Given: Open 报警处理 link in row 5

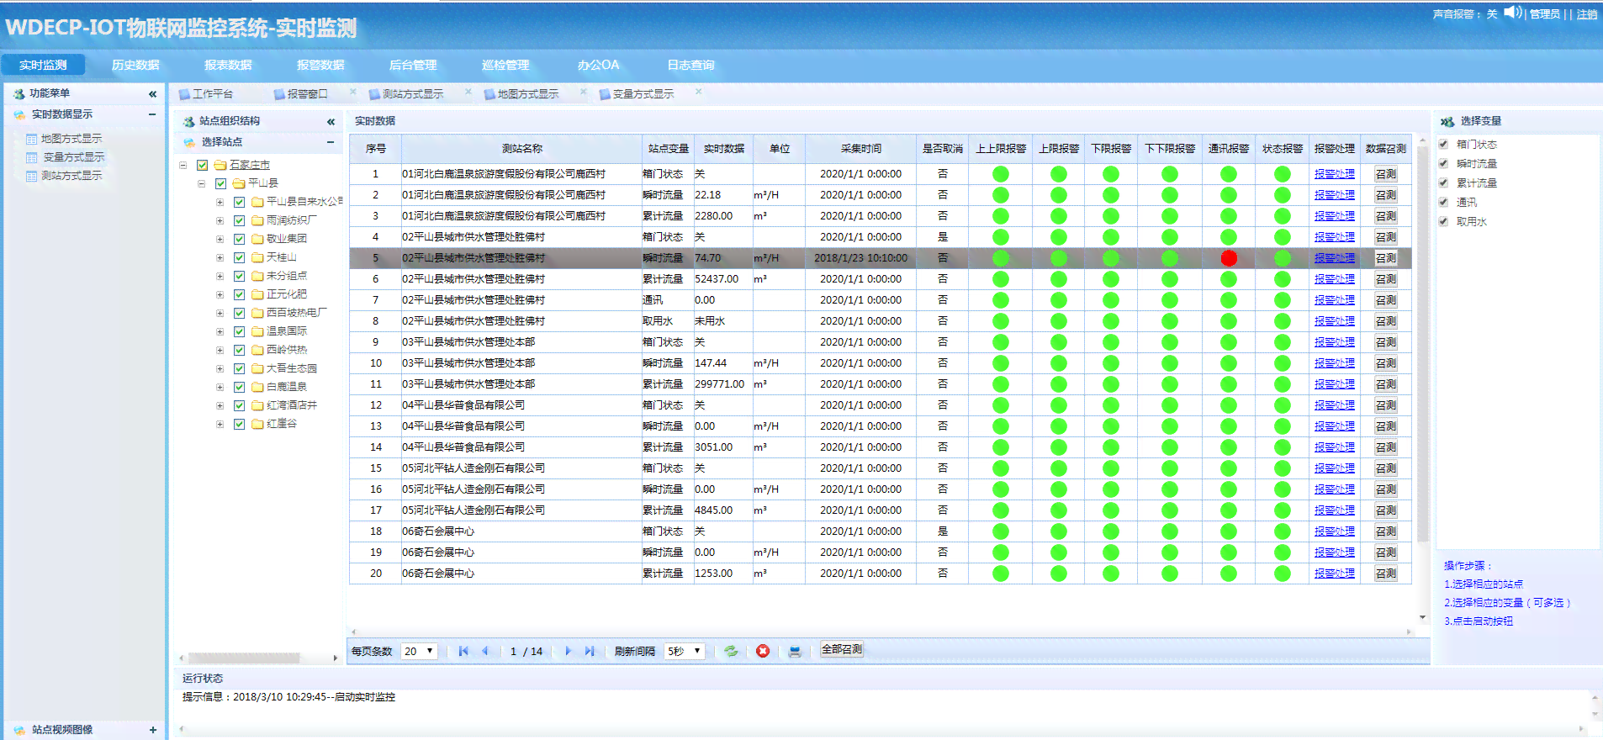Looking at the screenshot, I should 1335,258.
